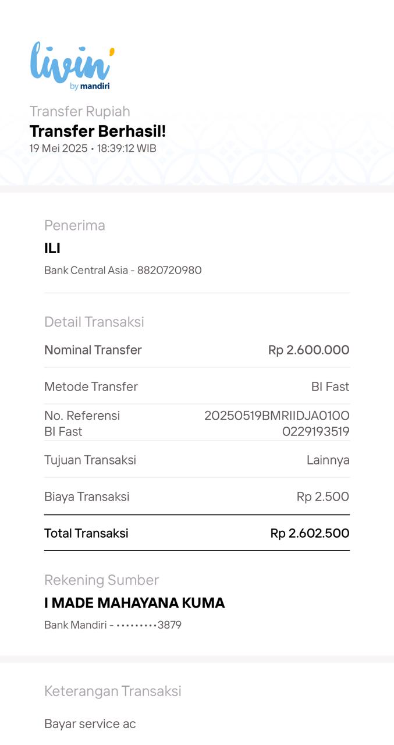Tap the reference number starting with 20250519BMRIIDJA

(276, 423)
